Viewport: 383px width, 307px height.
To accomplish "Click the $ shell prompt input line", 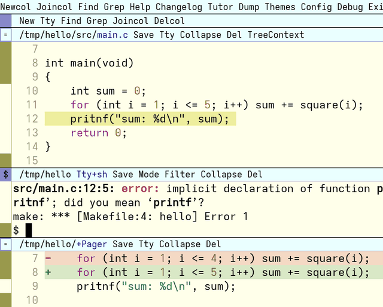I will pos(197,230).
